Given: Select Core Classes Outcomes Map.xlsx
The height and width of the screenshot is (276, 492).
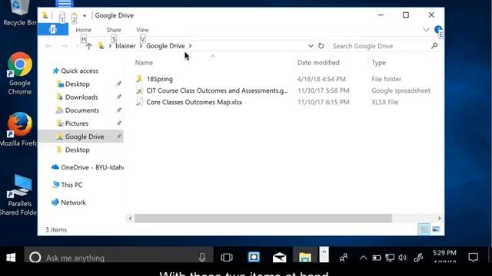Looking at the screenshot, I should (x=194, y=102).
